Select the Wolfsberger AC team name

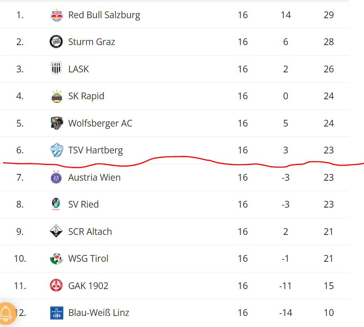100,123
